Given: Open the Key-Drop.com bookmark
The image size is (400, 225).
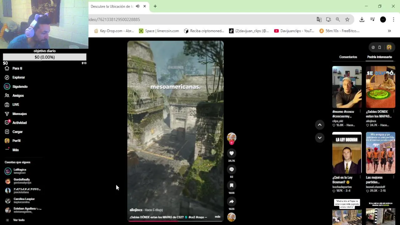Looking at the screenshot, I should coord(114,31).
